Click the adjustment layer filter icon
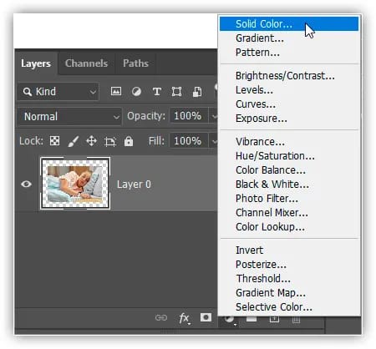 (136, 91)
